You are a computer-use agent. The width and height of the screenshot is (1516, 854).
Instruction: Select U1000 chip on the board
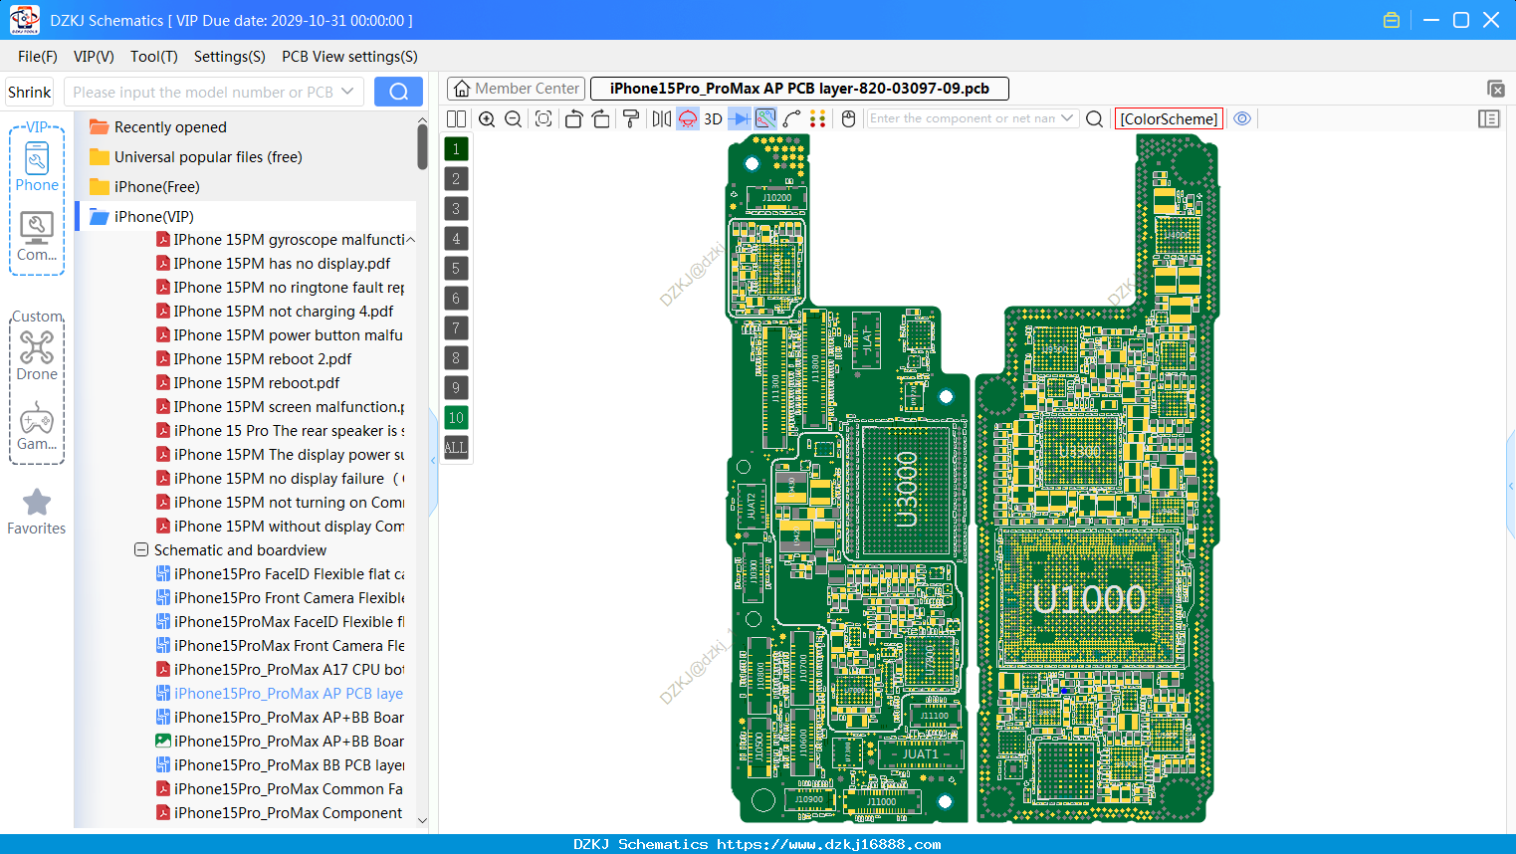point(1089,598)
